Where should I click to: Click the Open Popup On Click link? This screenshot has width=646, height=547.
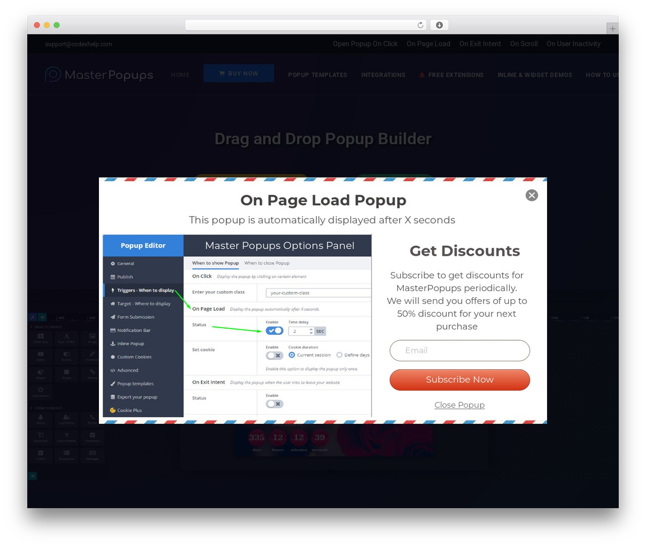click(365, 44)
